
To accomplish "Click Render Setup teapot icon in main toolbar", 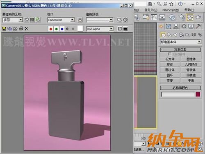I will click(182, 17).
